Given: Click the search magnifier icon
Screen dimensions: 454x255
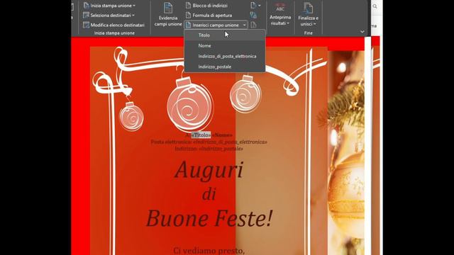Looking at the screenshot, I should pyautogui.click(x=375, y=6).
